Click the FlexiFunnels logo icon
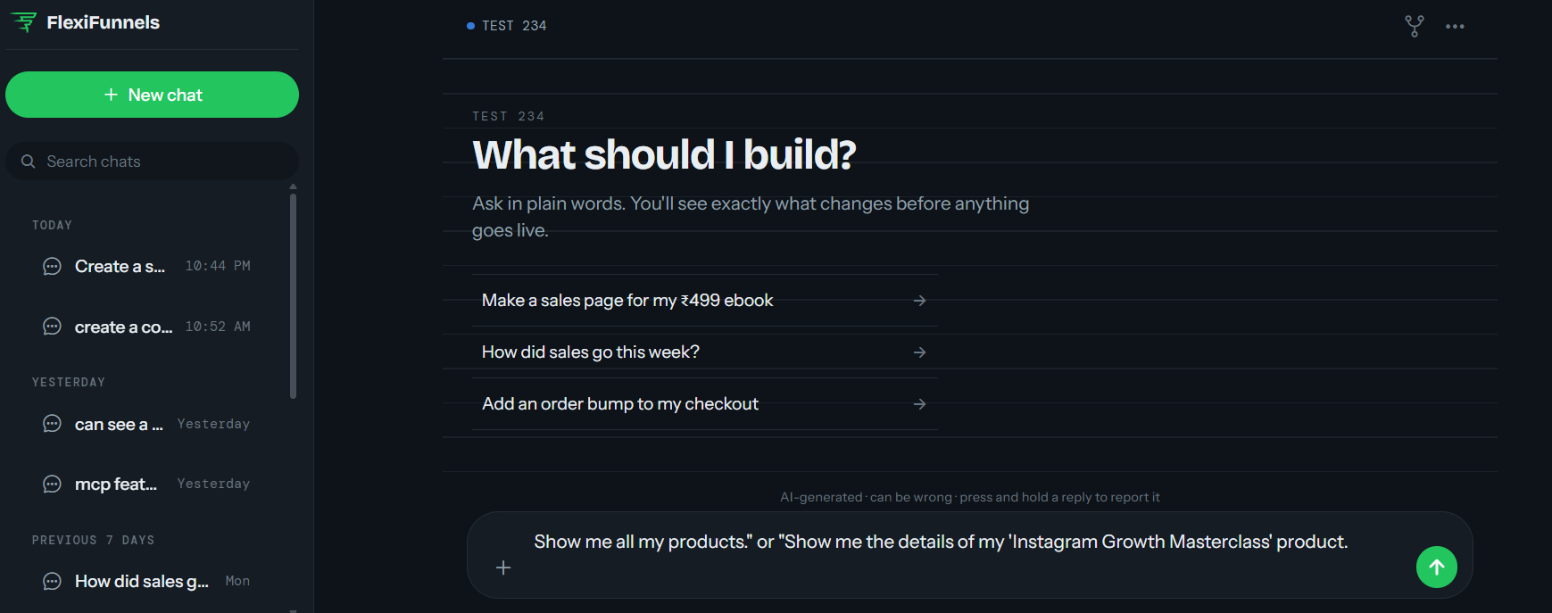This screenshot has height=613, width=1552. 23,22
